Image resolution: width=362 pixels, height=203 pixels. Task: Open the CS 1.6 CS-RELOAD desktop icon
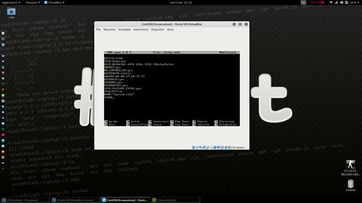[351, 168]
